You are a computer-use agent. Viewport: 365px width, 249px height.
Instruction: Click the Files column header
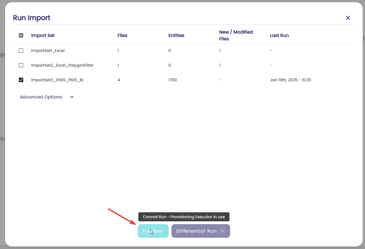[122, 36]
